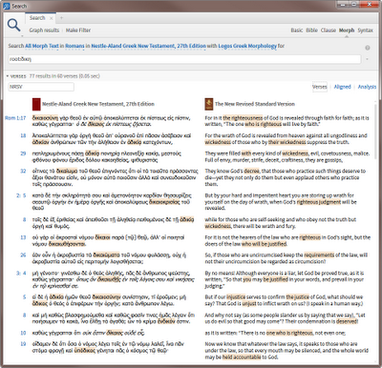Click Graph results
Image resolution: width=382 pixels, height=368 pixels.
[44, 31]
